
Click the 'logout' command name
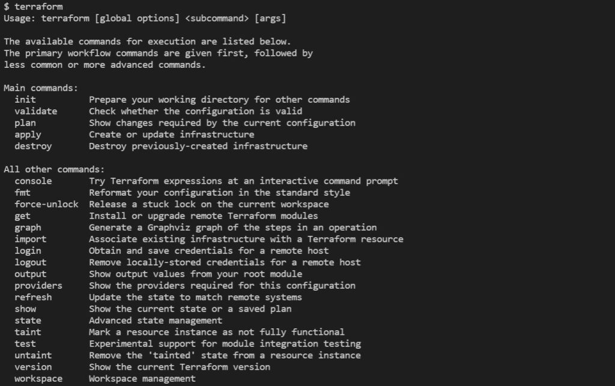(x=31, y=262)
